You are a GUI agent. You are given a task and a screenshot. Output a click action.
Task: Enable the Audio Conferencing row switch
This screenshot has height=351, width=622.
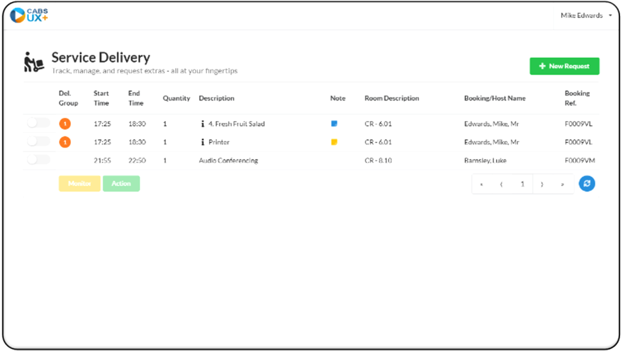pyautogui.click(x=38, y=159)
